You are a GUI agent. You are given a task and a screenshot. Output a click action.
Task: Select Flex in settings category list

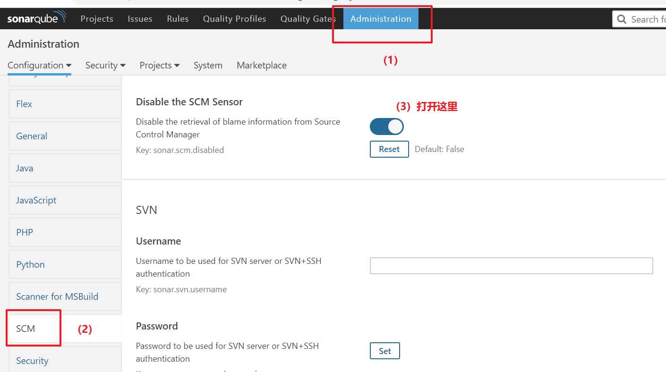tap(65, 104)
